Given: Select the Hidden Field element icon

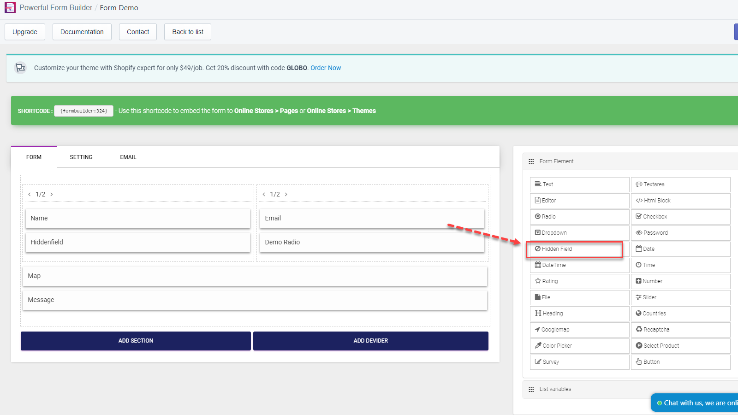Looking at the screenshot, I should click(538, 249).
